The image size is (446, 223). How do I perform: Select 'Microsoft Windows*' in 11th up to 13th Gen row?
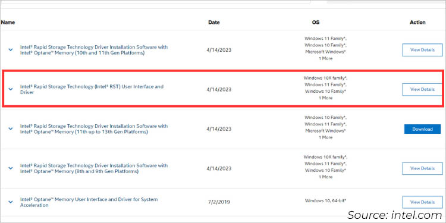click(x=325, y=131)
